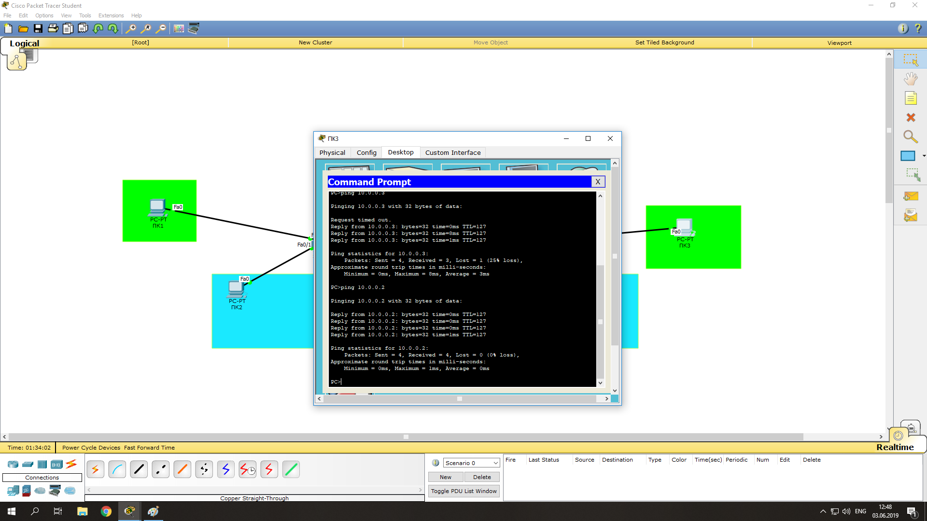Print using the printer toolbar icon
Viewport: 927px width, 521px height.
pyautogui.click(x=53, y=28)
